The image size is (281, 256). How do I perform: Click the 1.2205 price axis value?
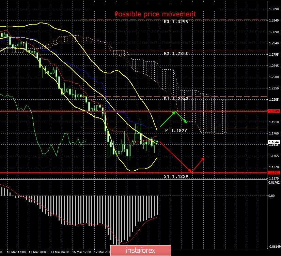(x=274, y=100)
